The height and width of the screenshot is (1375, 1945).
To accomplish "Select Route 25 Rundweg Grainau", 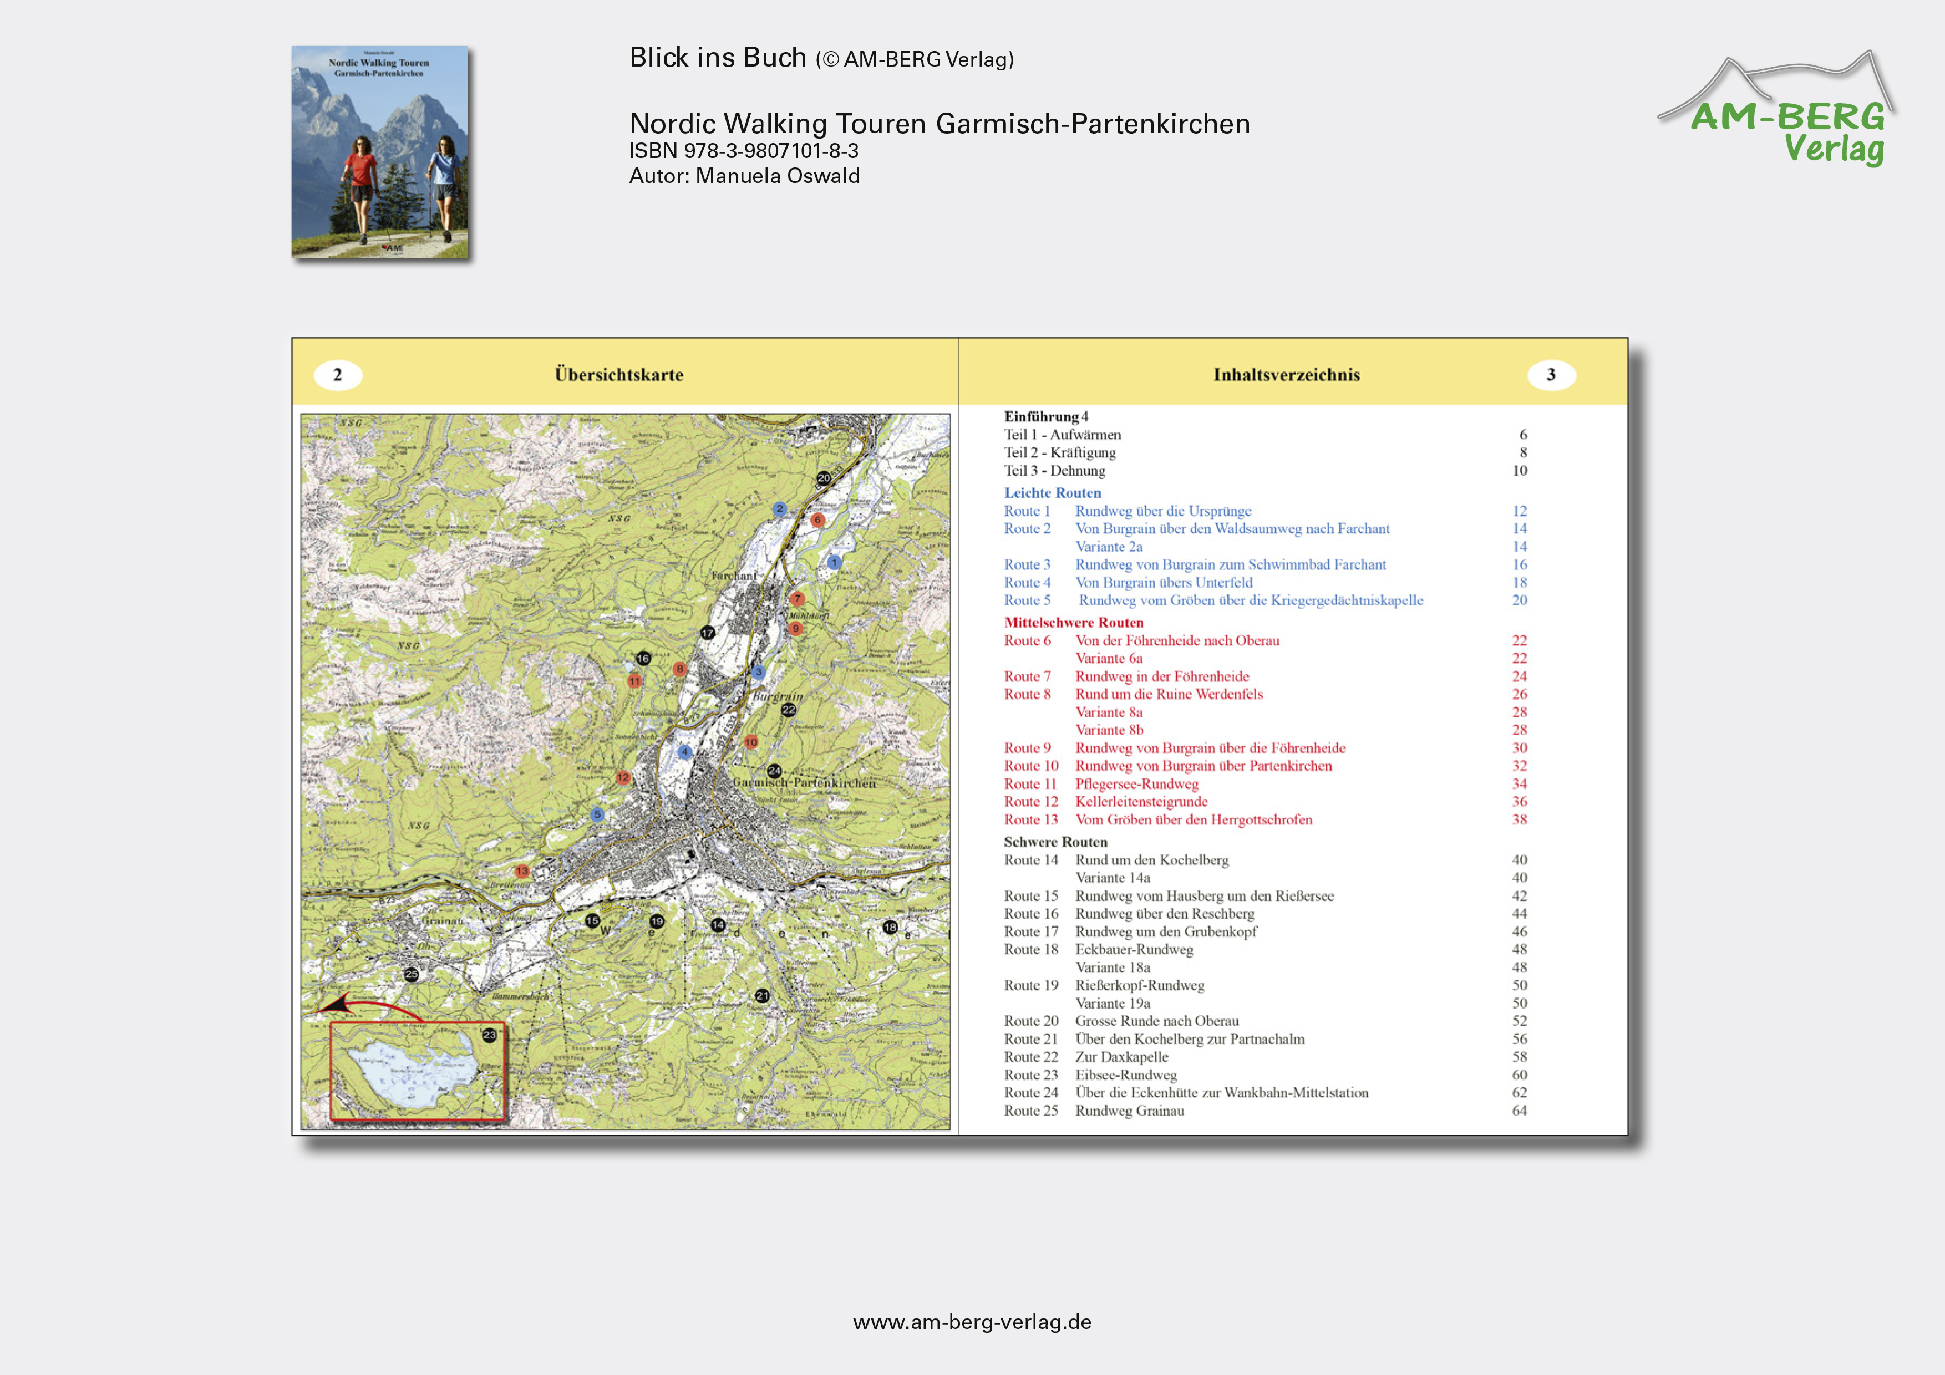I will coord(1266,1111).
